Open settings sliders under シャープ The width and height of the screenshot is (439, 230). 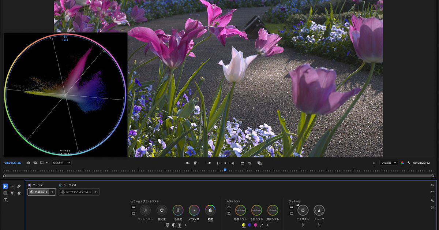319,225
